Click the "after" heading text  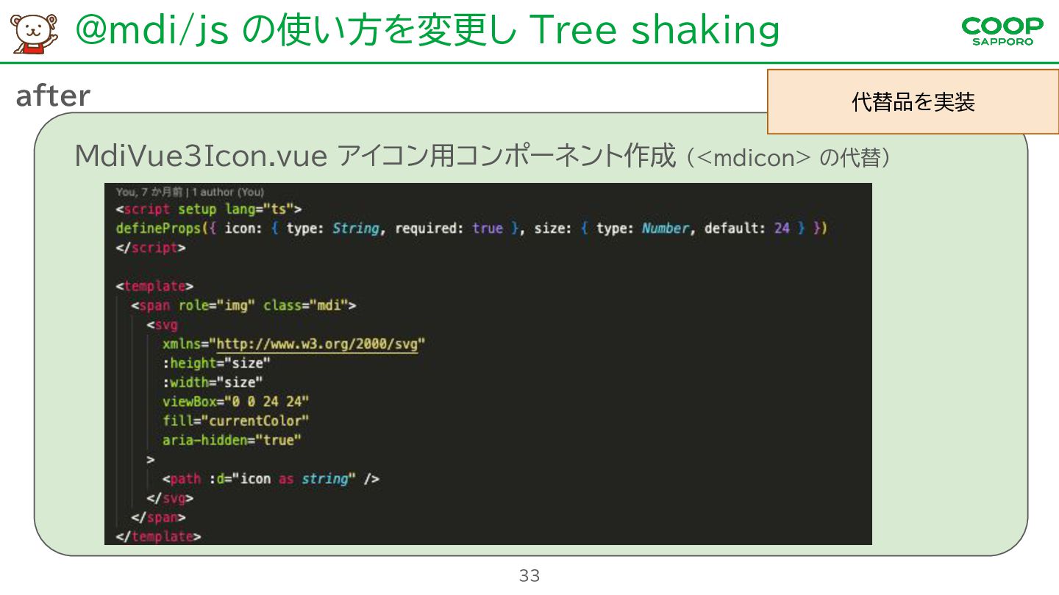point(53,95)
